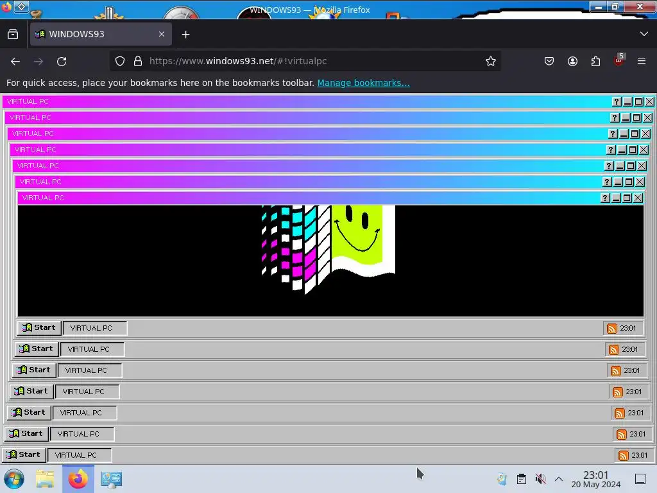
Task: Open RSS feed icon in fourth nested taskbar
Action: click(x=618, y=392)
